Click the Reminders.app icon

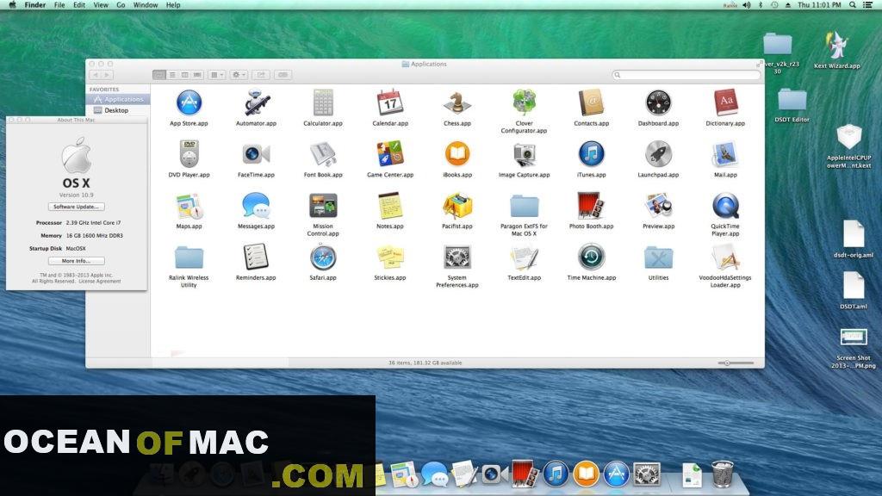(256, 257)
